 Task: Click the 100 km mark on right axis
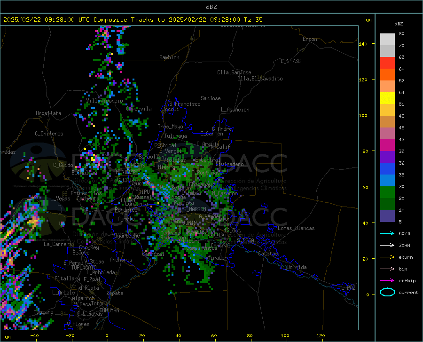[x=363, y=116]
